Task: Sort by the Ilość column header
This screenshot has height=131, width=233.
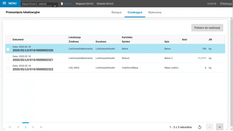Action: pyautogui.click(x=184, y=39)
